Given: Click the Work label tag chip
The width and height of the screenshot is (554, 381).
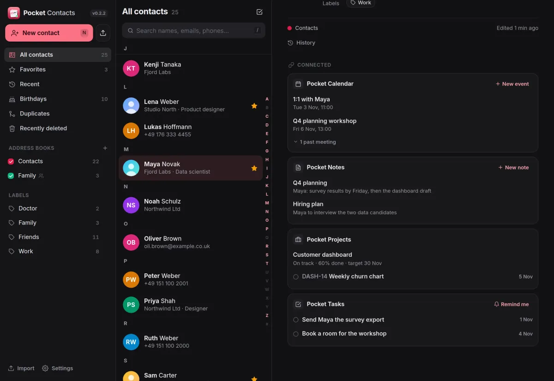Looking at the screenshot, I should (361, 3).
